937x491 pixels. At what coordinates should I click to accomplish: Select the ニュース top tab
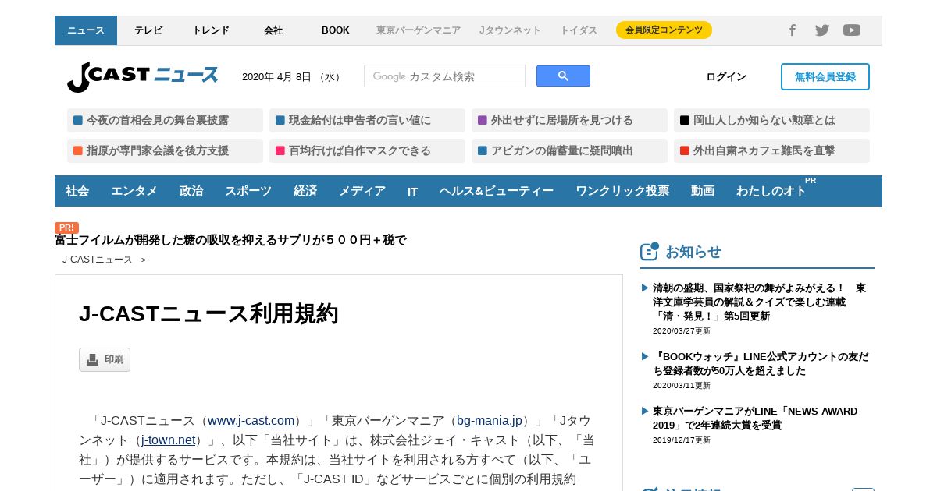(x=86, y=30)
